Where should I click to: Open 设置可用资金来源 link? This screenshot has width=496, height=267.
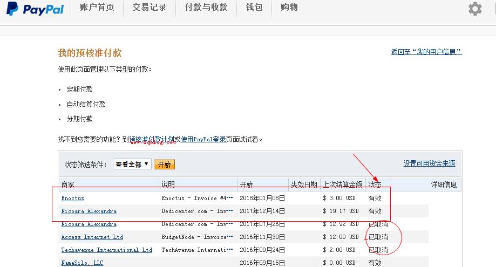(429, 163)
